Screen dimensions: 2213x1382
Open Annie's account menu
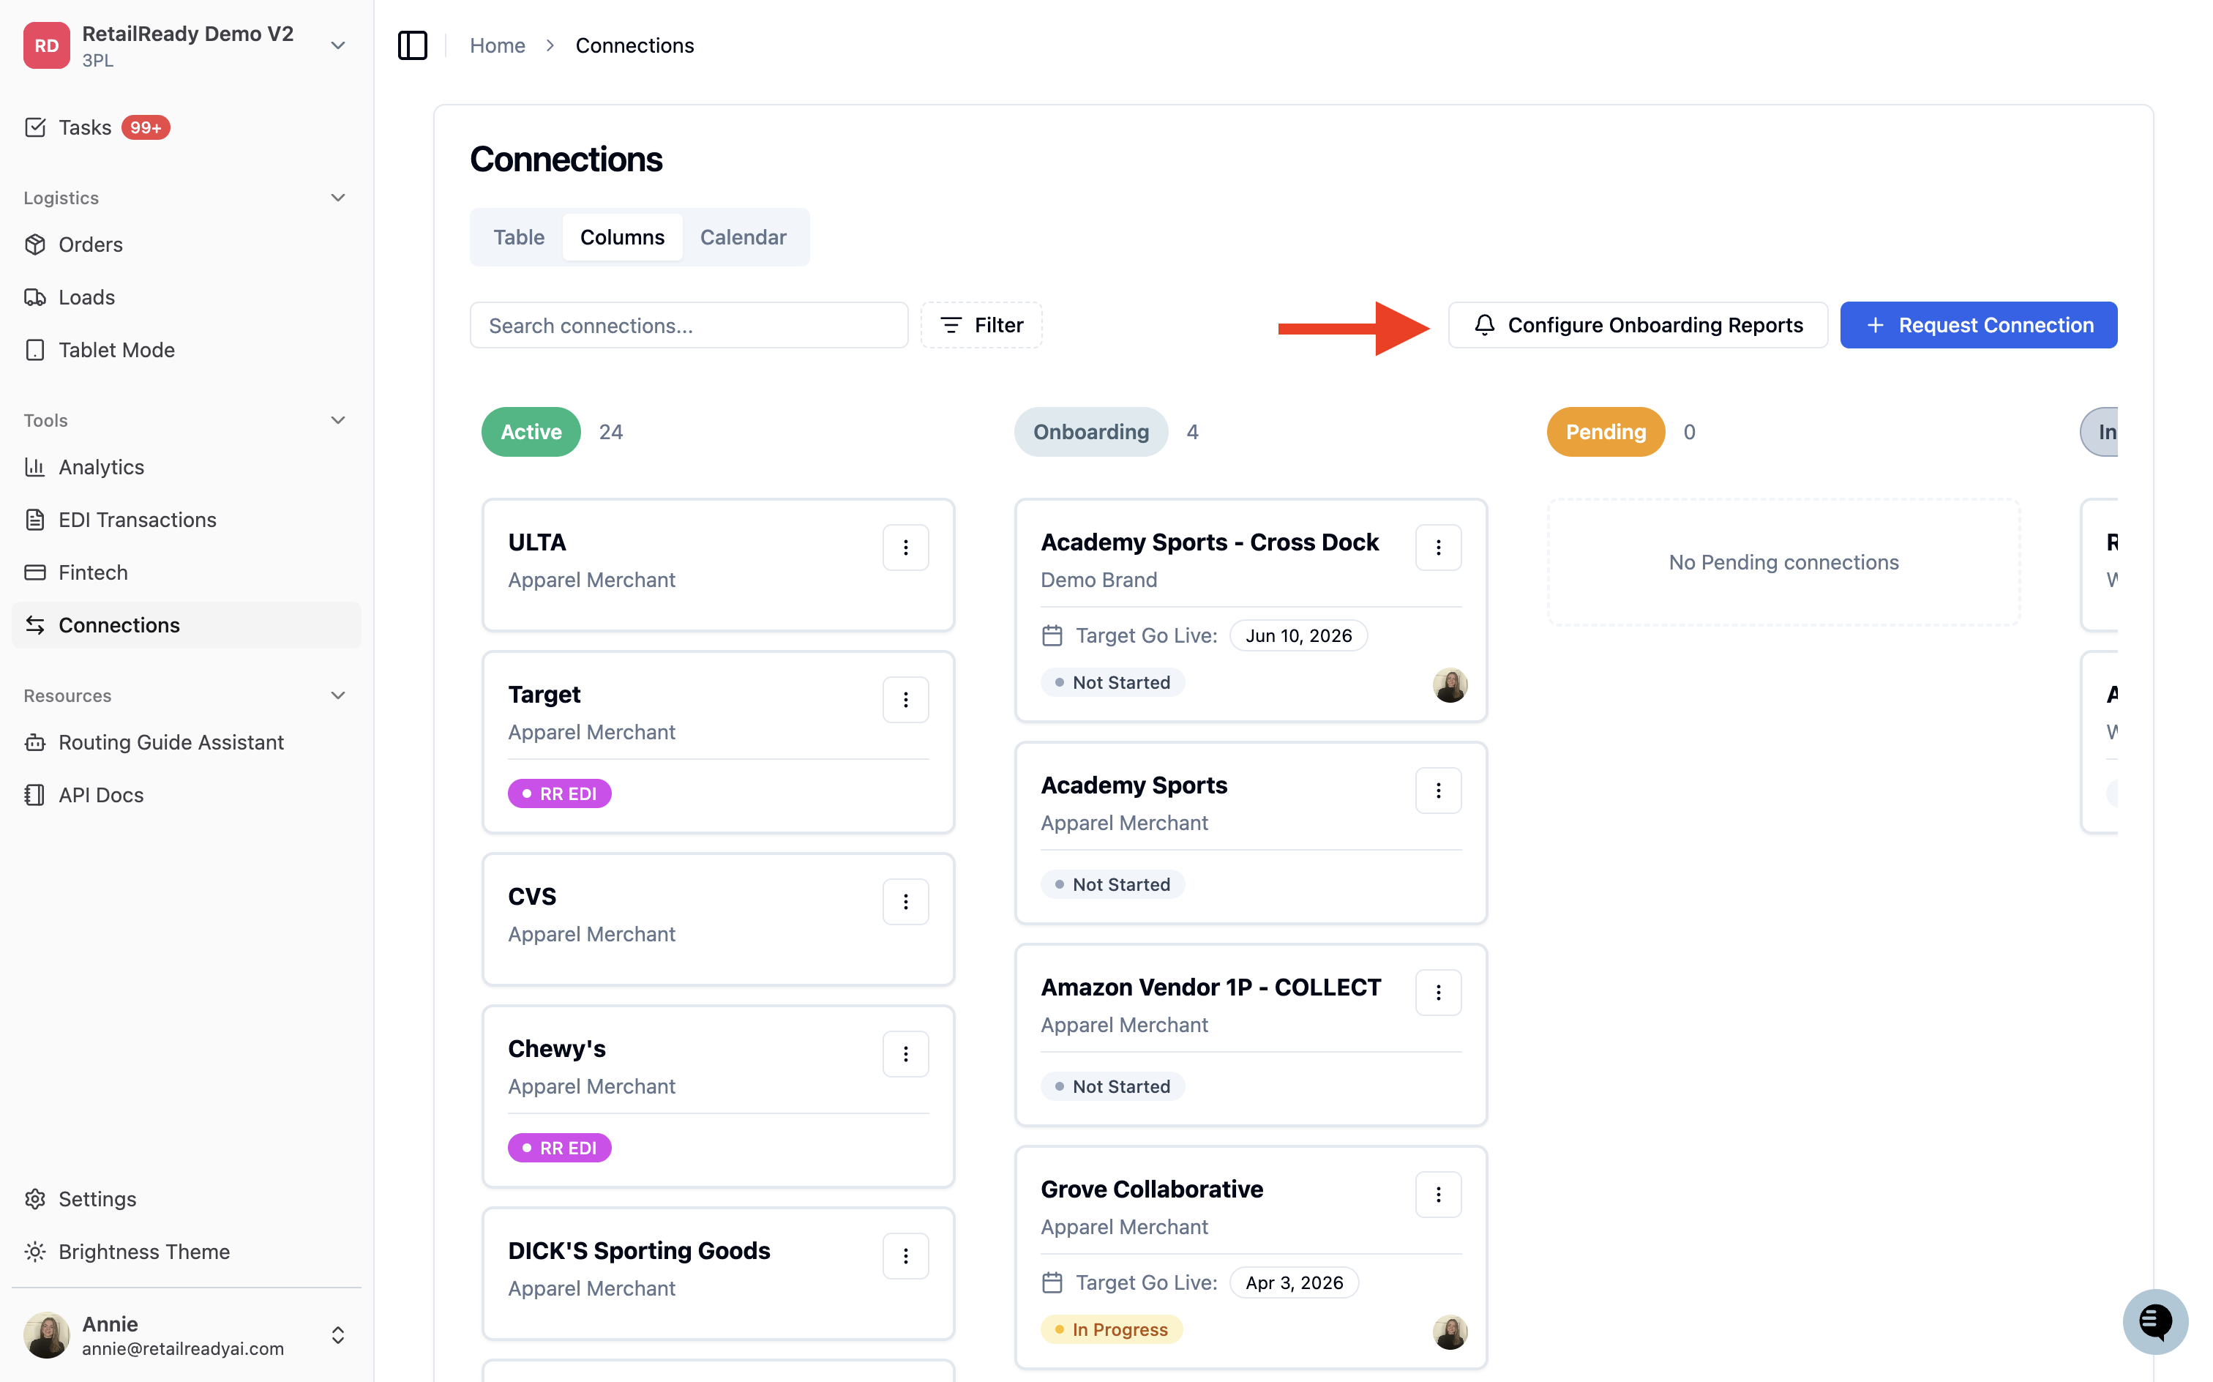pos(187,1335)
